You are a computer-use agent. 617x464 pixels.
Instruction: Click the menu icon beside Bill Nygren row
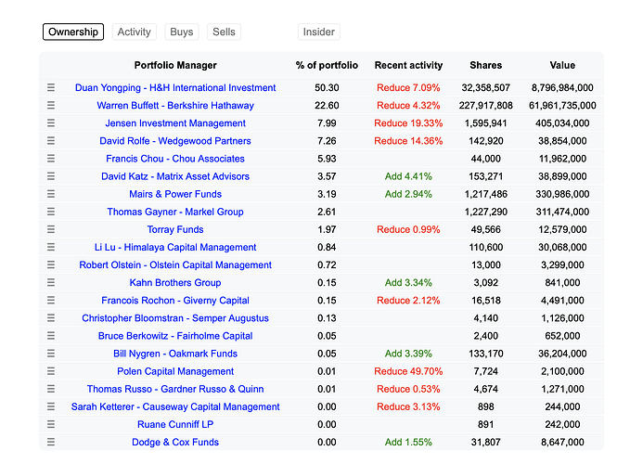(x=51, y=353)
